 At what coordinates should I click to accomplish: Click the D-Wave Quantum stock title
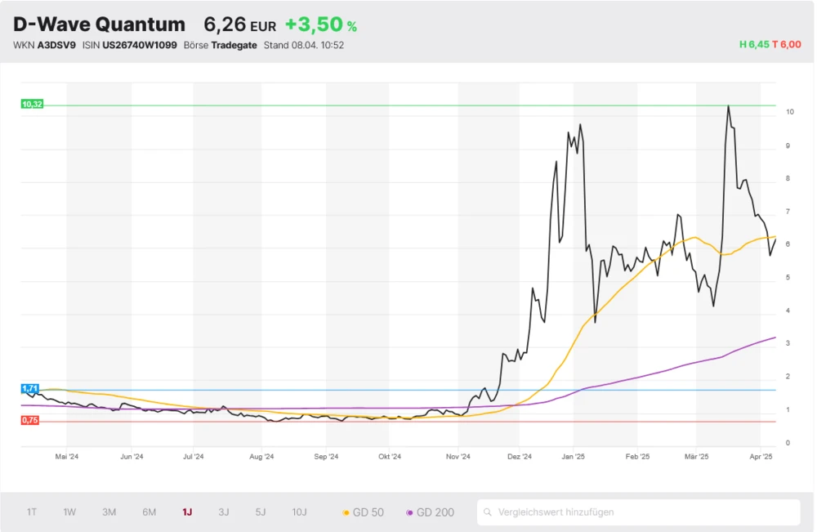click(99, 25)
